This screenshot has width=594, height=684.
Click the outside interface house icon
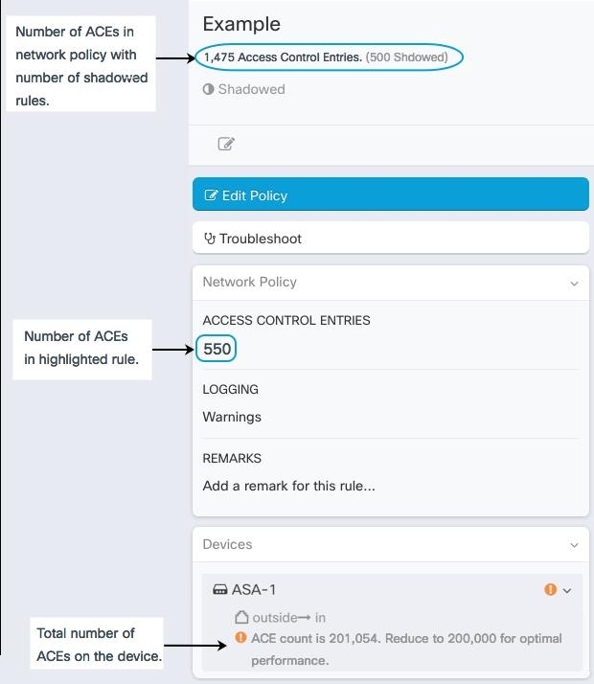coord(242,617)
